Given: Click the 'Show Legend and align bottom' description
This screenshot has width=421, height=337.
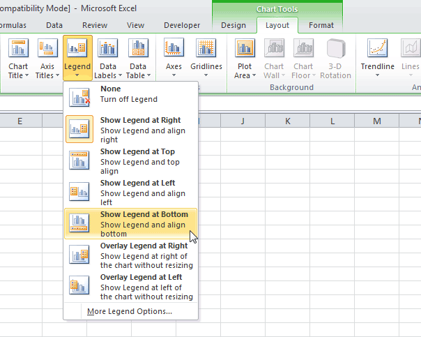Looking at the screenshot, I should 143,230.
